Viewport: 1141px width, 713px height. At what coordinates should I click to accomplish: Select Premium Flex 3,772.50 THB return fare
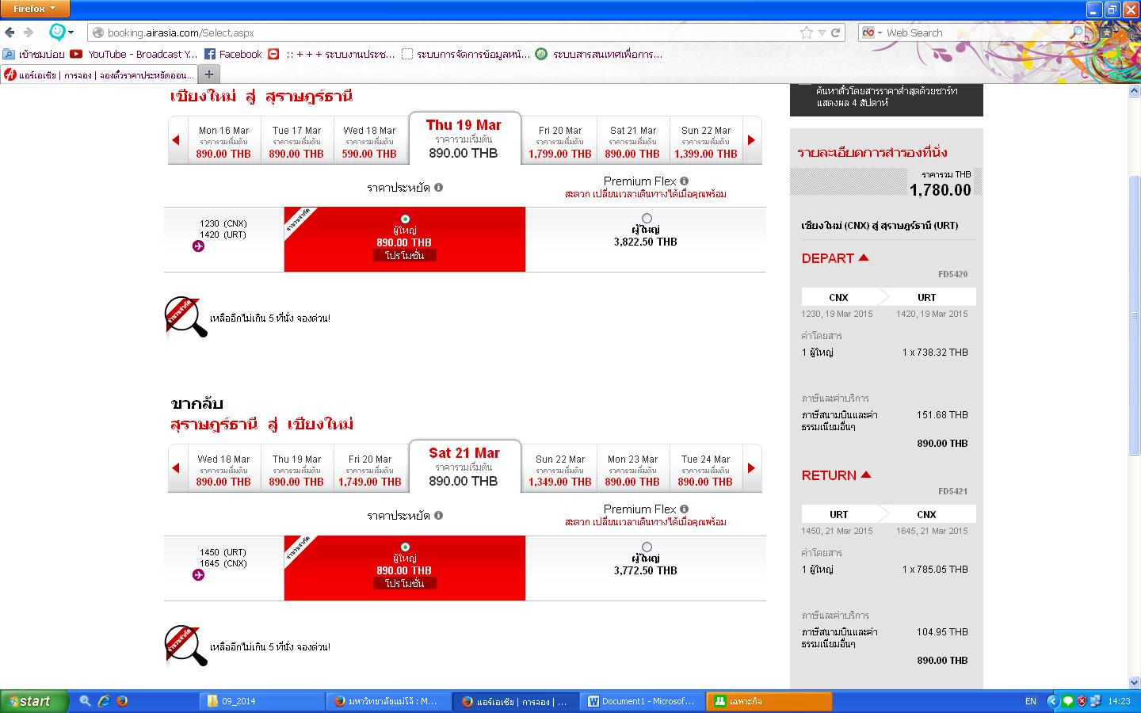[x=647, y=547]
